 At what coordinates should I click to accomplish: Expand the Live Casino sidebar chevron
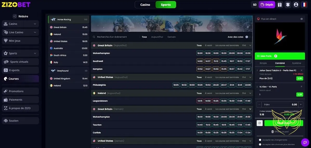[x=35, y=32]
